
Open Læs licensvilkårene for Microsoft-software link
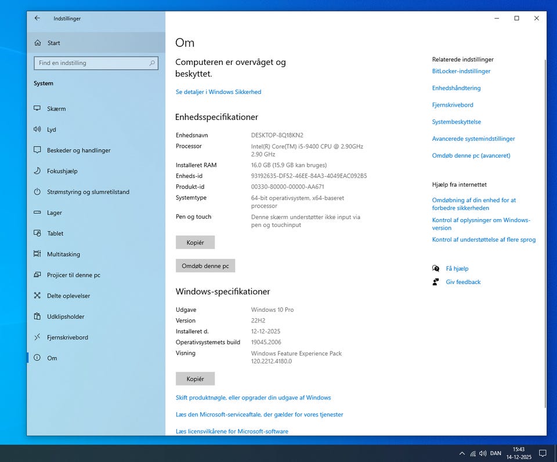[x=232, y=431]
